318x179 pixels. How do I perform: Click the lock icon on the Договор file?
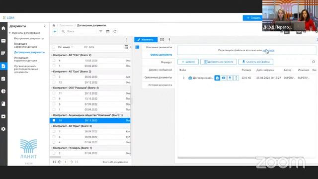217,78
